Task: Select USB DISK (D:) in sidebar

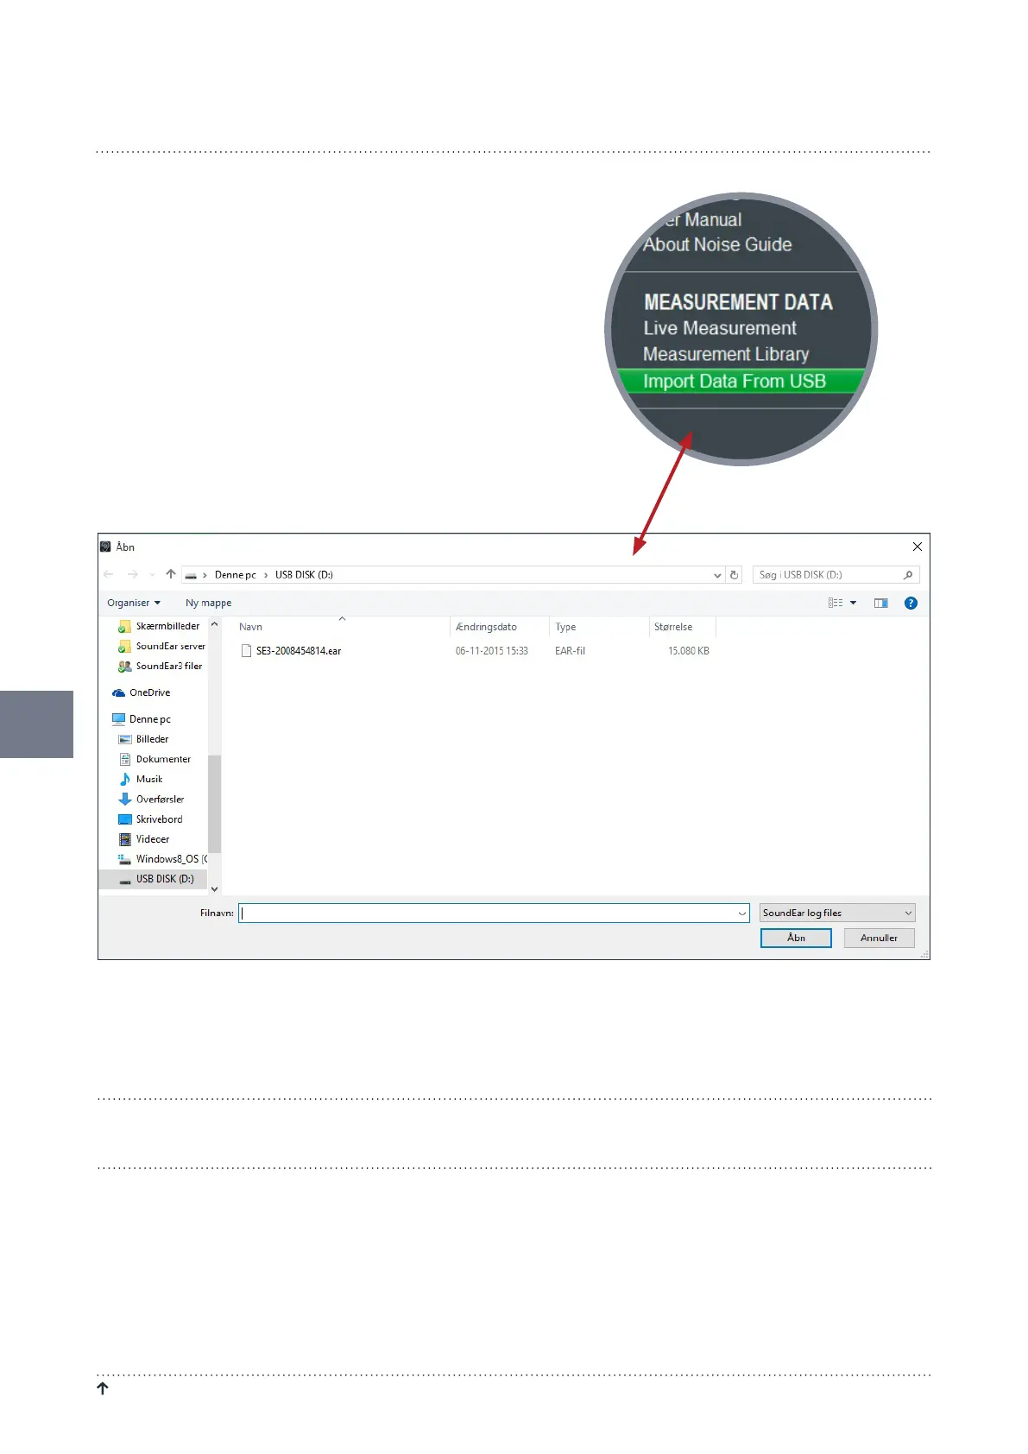Action: click(154, 878)
